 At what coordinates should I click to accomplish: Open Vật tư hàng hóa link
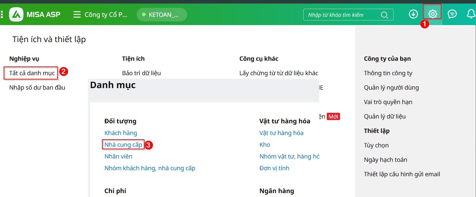coord(281,133)
